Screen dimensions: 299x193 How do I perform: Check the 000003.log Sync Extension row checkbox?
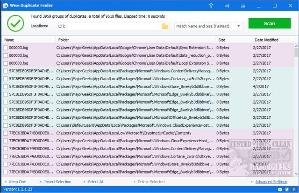pyautogui.click(x=6, y=48)
